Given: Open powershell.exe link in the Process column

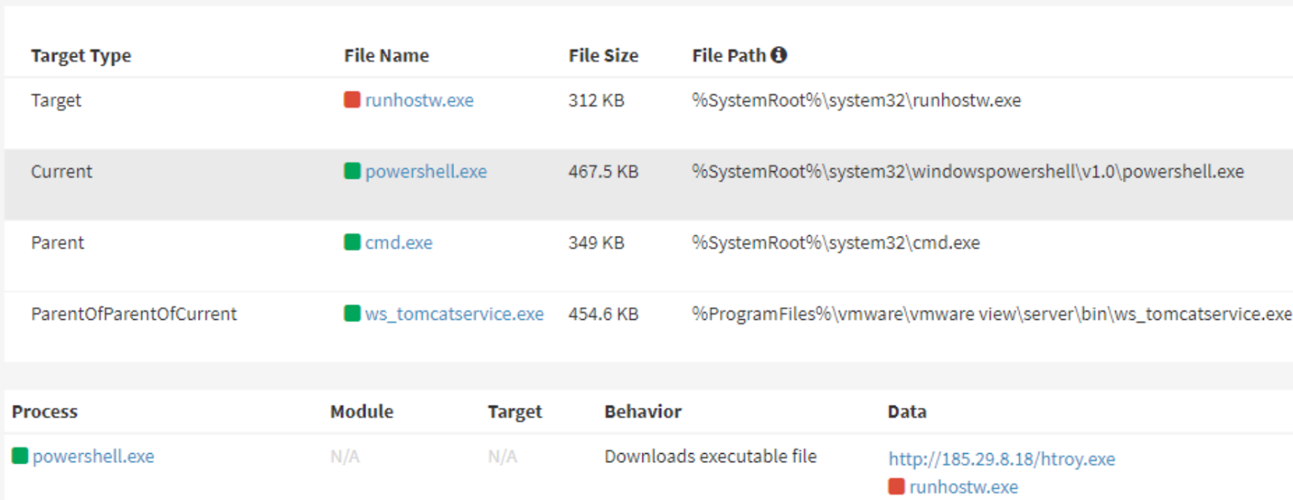Looking at the screenshot, I should [93, 456].
